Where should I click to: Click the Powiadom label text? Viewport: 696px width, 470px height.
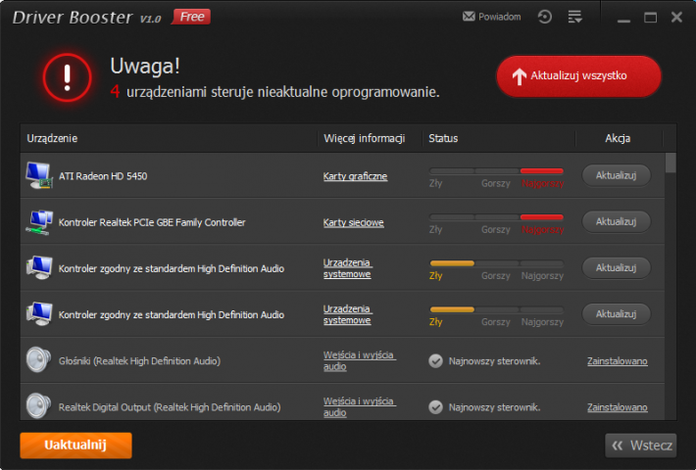[x=499, y=17]
